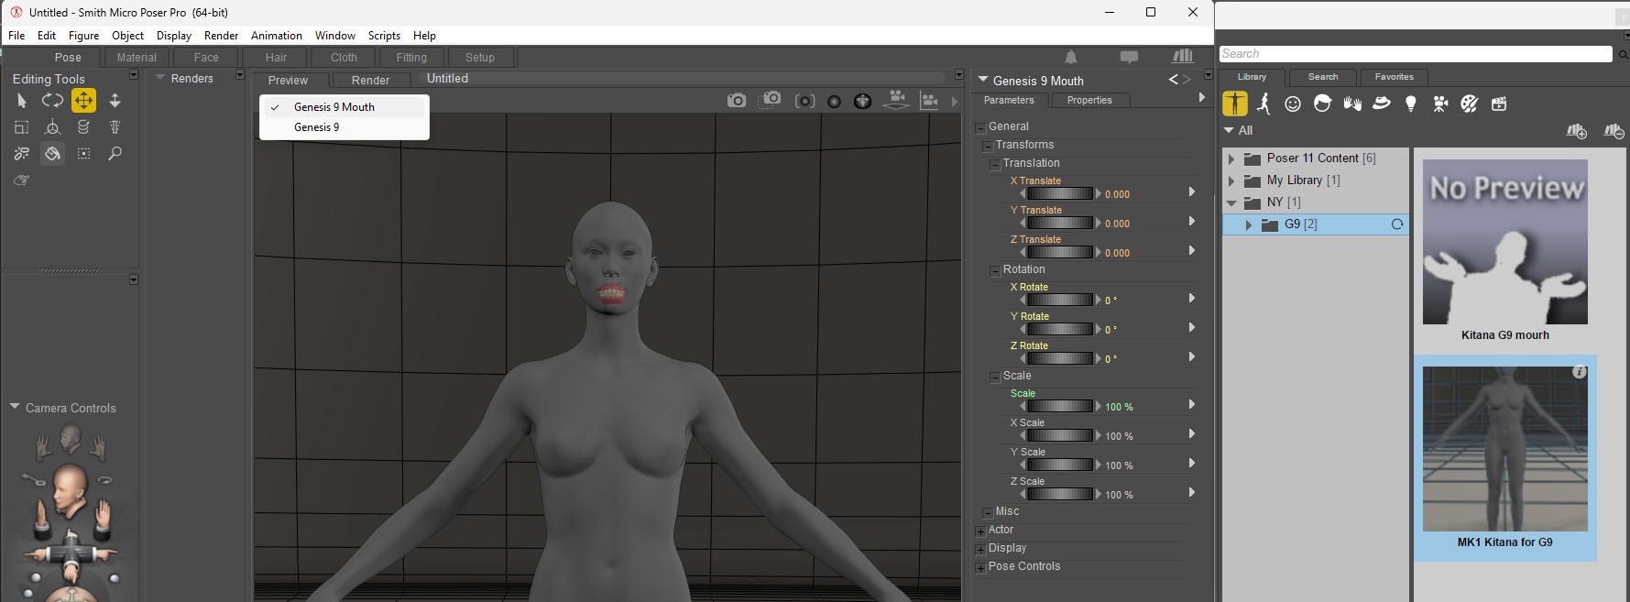
Task: Select the Scenes clapperboard category icon
Action: 1499,104
